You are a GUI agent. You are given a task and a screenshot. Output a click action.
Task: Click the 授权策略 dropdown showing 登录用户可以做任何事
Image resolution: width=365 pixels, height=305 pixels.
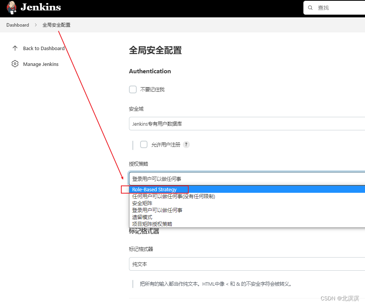pyautogui.click(x=247, y=179)
